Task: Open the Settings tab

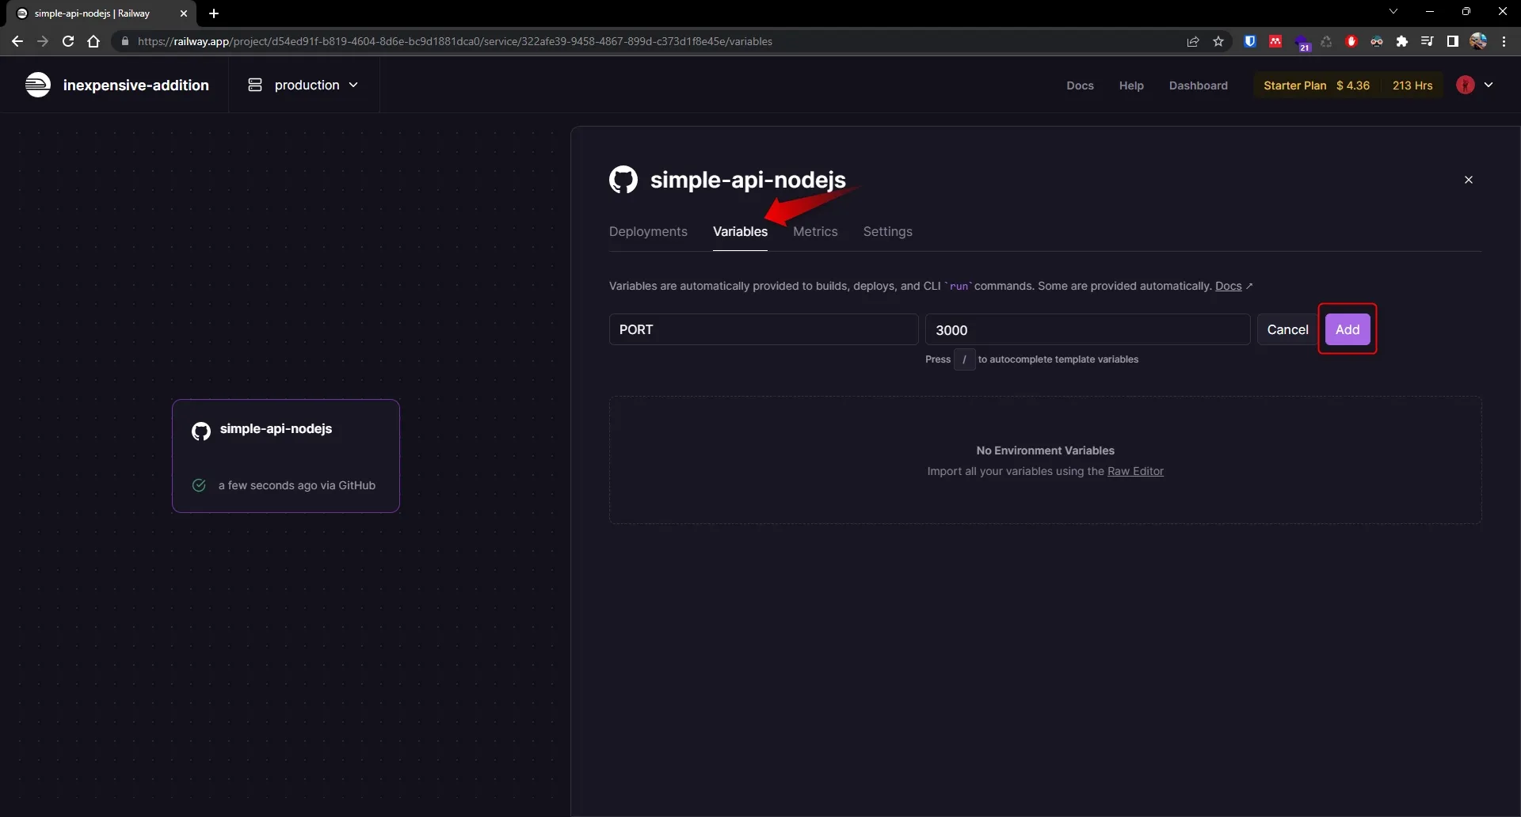Action: coord(887,231)
